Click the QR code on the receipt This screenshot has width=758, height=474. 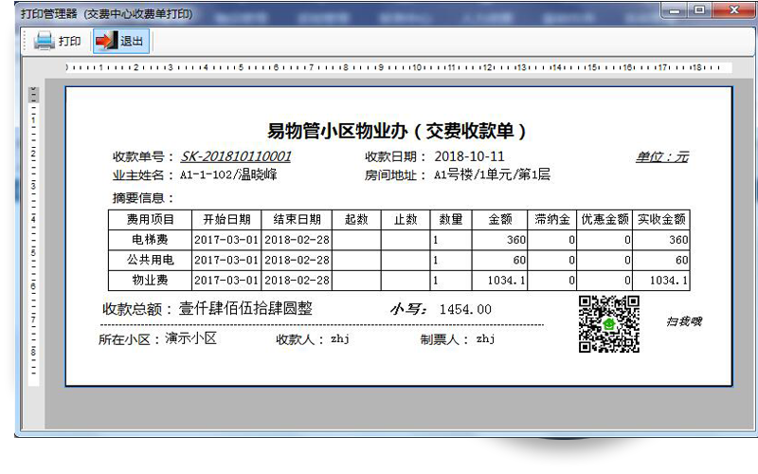tap(608, 324)
